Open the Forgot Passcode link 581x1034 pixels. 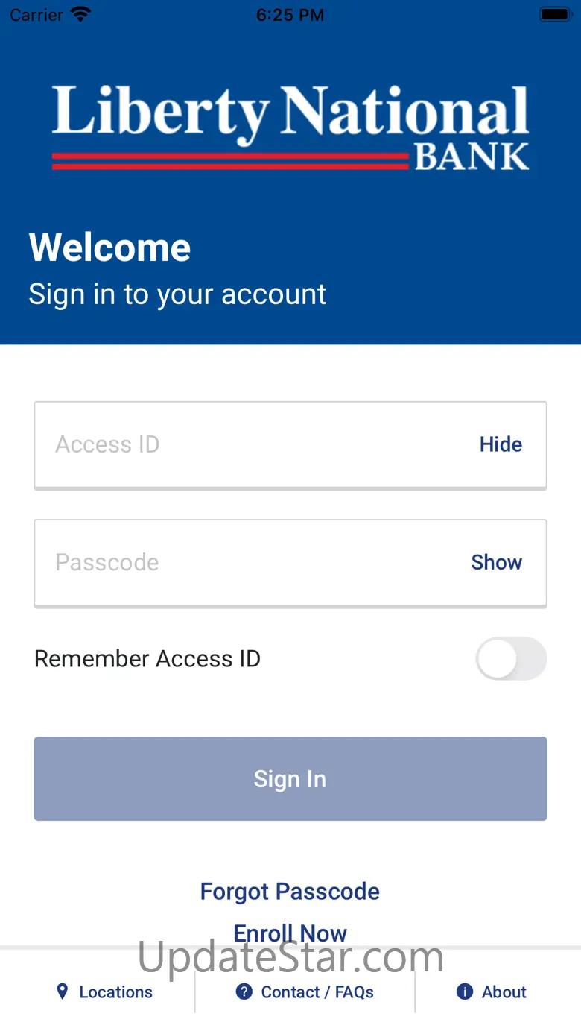click(290, 892)
